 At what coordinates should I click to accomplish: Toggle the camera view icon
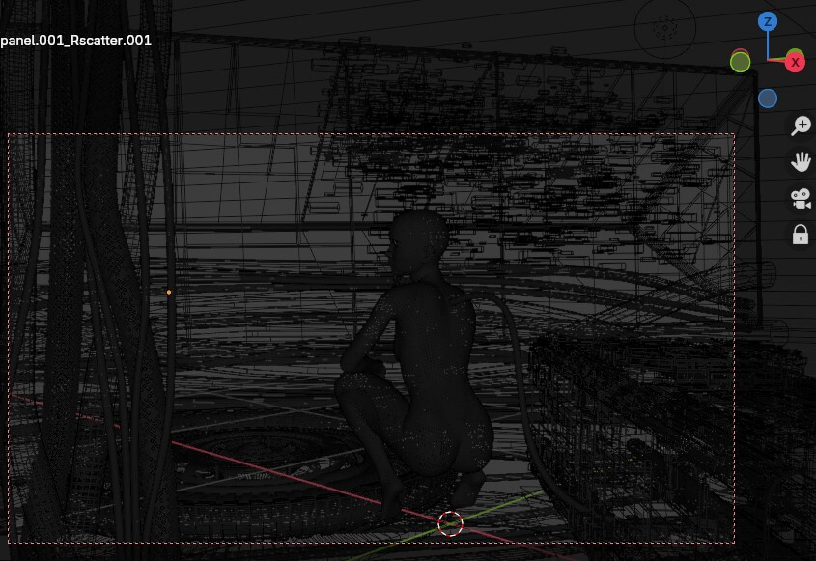tap(801, 198)
